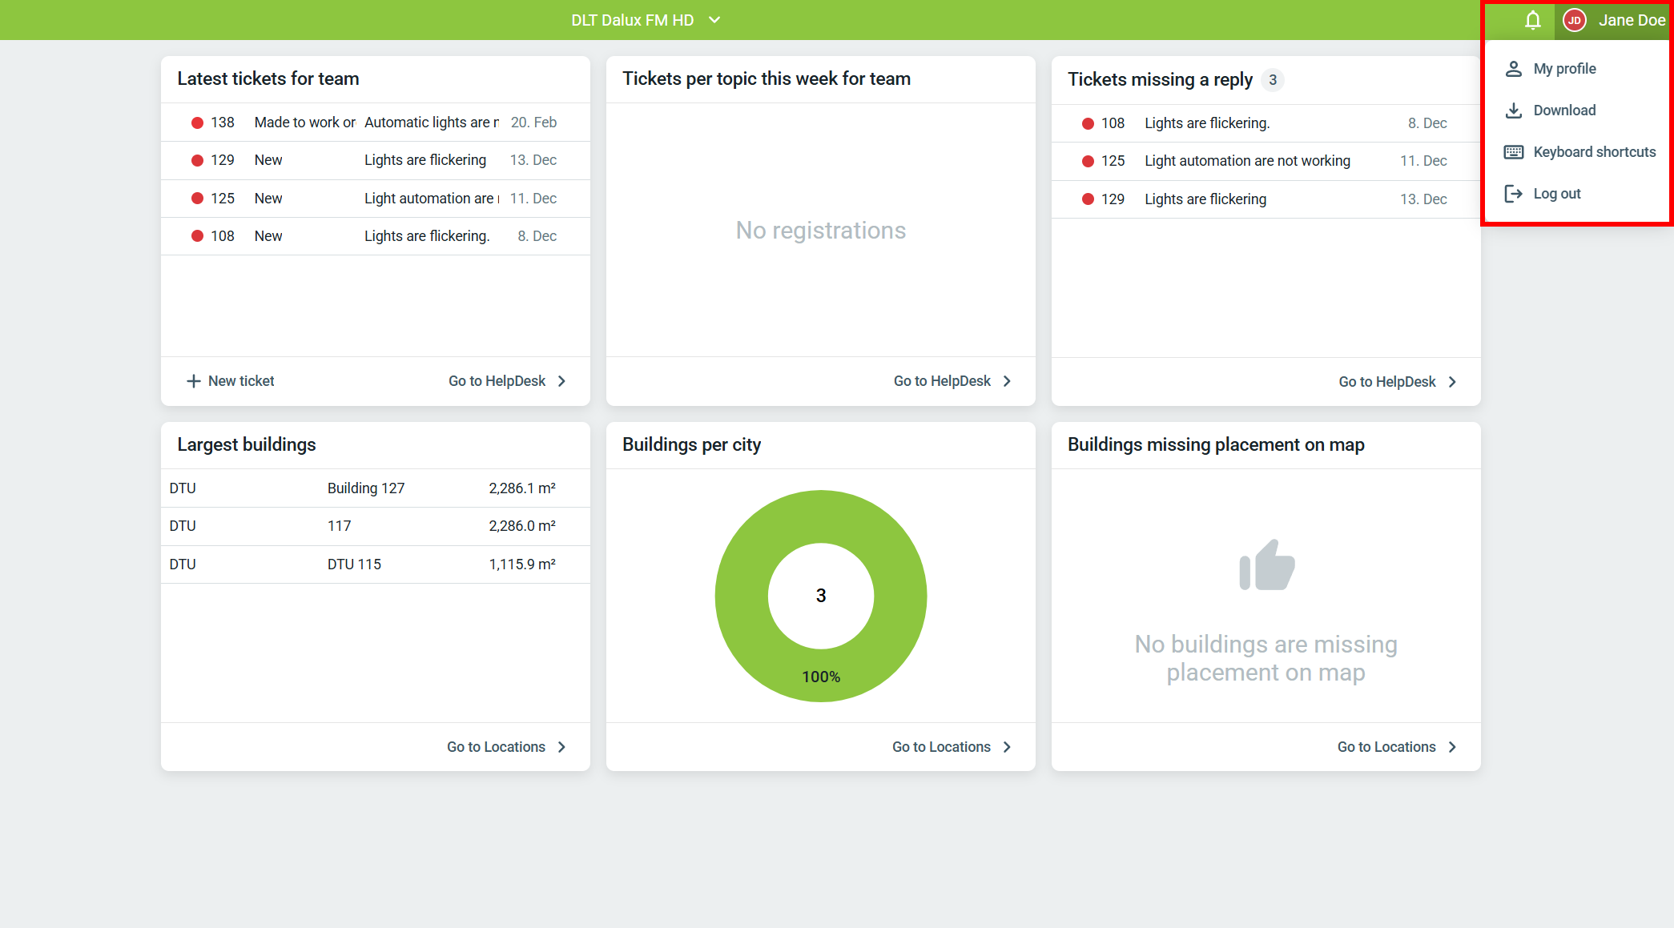
Task: Click the Download arrow icon
Action: coord(1513,110)
